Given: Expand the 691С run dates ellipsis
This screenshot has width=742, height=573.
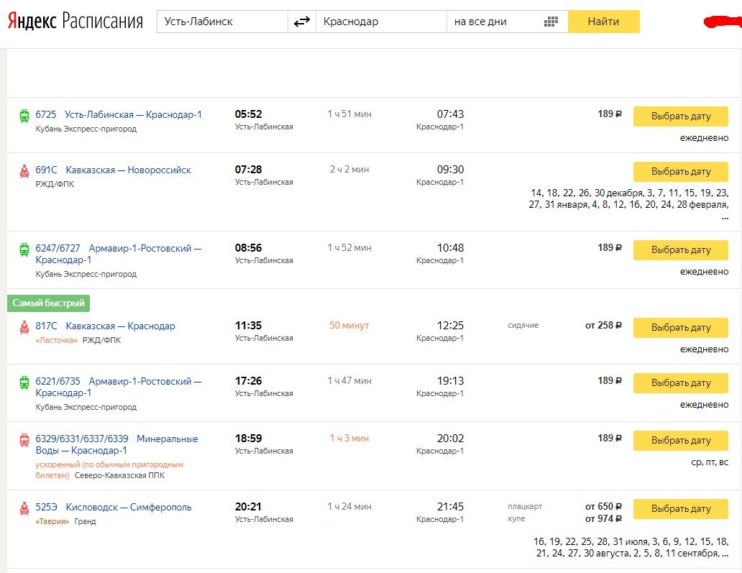Looking at the screenshot, I should point(724,217).
